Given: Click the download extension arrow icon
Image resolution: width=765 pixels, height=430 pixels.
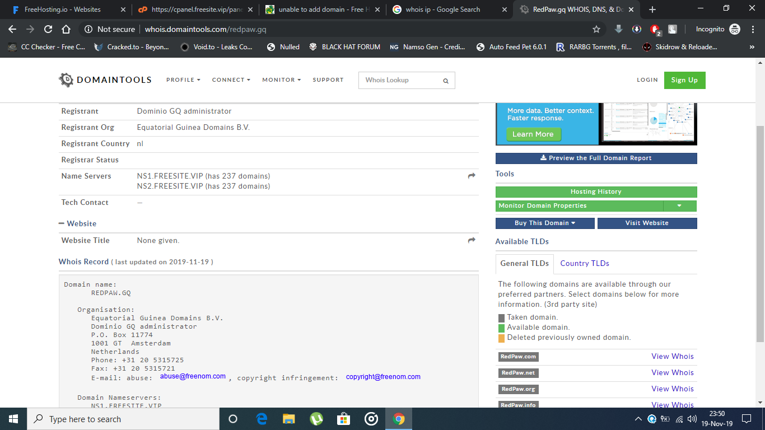Looking at the screenshot, I should point(618,29).
